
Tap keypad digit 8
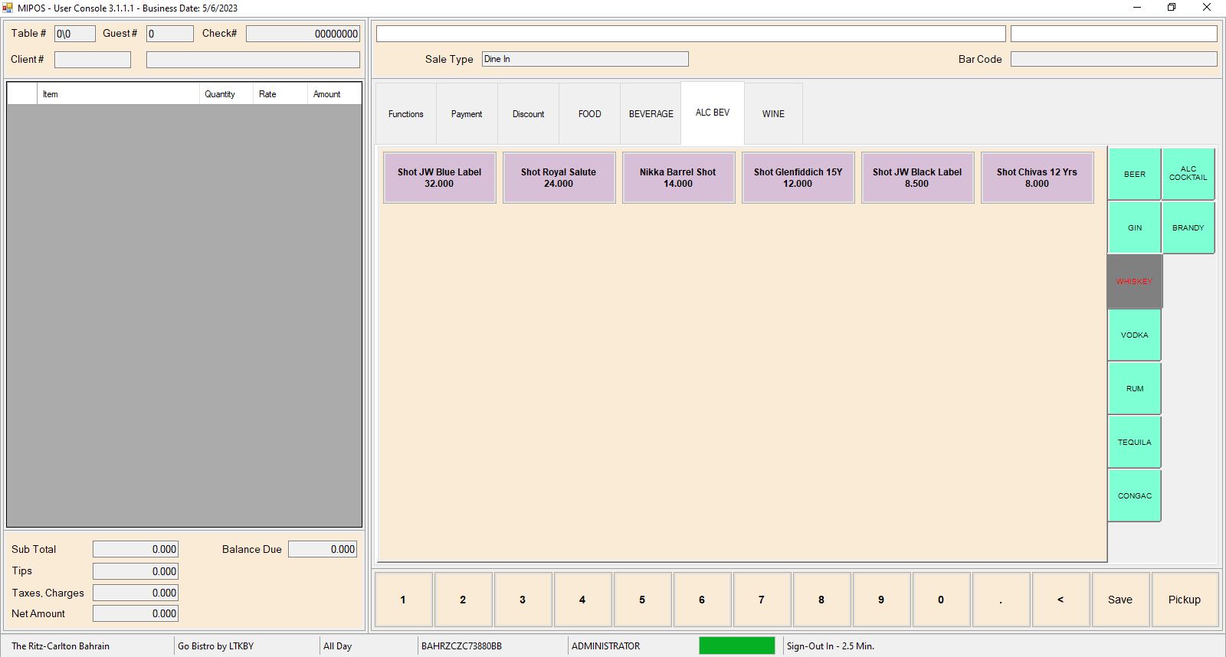(821, 600)
